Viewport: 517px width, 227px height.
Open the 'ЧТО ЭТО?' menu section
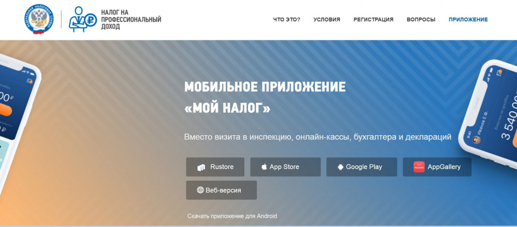click(286, 20)
